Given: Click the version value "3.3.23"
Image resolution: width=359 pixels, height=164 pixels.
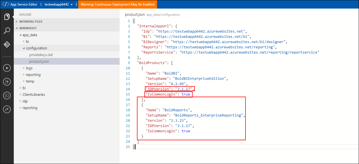Looking at the screenshot, I should [177, 121].
